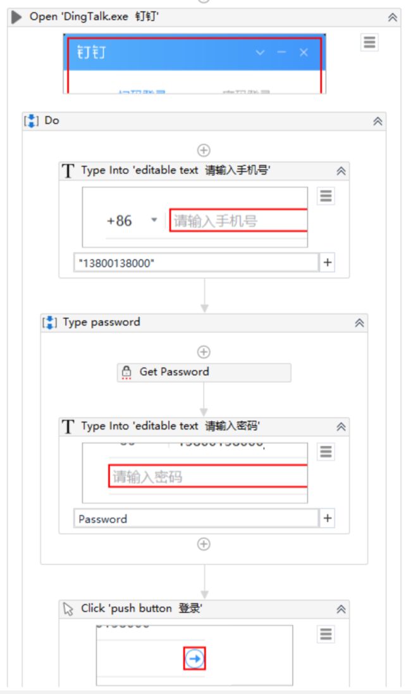This screenshot has width=411, height=694.
Task: Collapse the Do sequence container
Action: coord(377,121)
